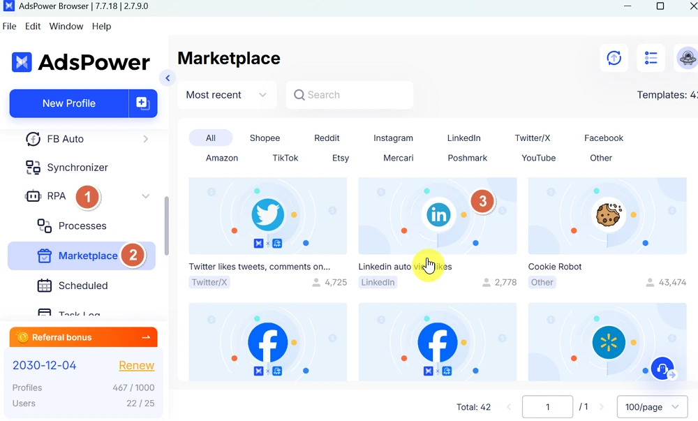Collapse the sidebar with the arrow button
The width and height of the screenshot is (698, 421).
pyautogui.click(x=167, y=78)
